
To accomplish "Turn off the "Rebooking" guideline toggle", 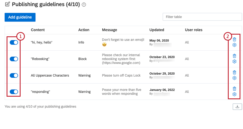I will tap(14, 59).
